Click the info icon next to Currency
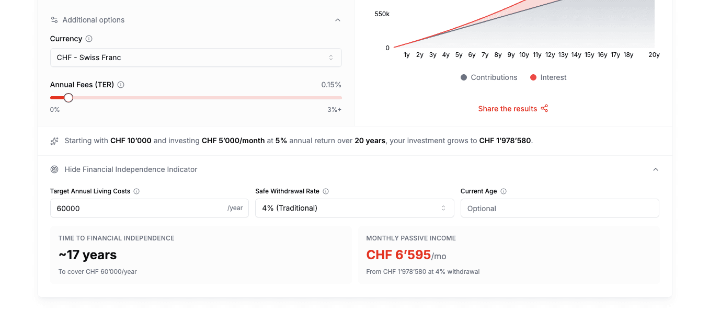Screen dimensions: 709x323 pos(89,38)
